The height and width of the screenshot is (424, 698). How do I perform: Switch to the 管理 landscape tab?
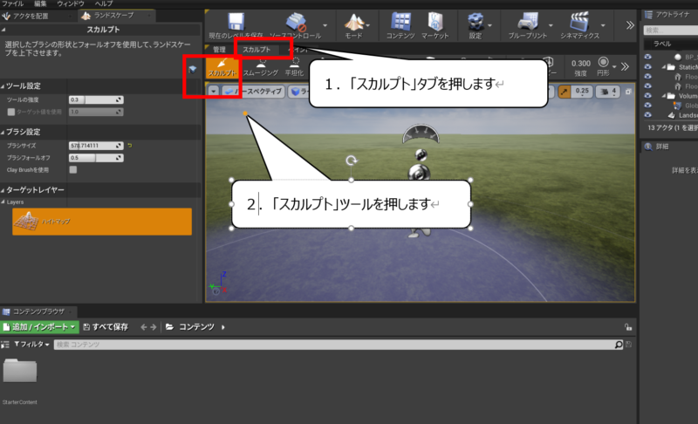[220, 50]
